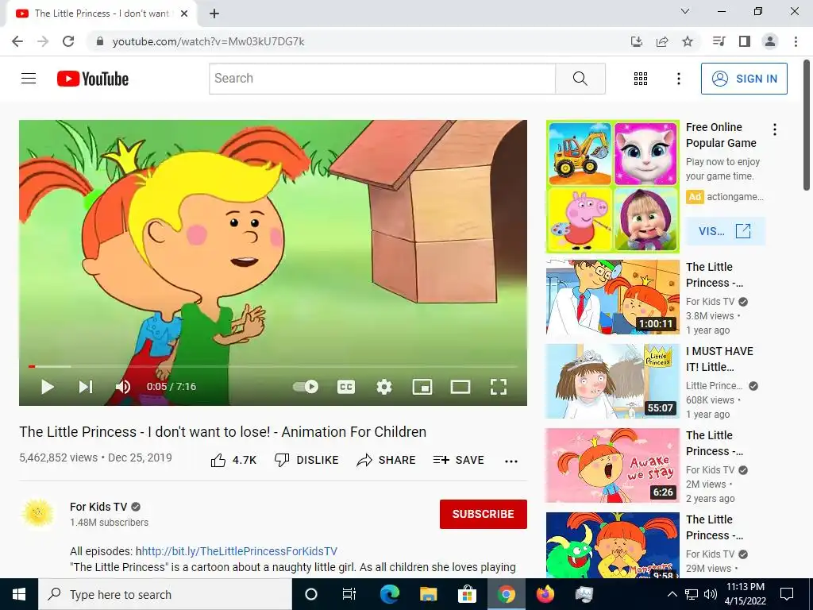Click the taskbar search box
The width and height of the screenshot is (813, 610).
pyautogui.click(x=165, y=594)
